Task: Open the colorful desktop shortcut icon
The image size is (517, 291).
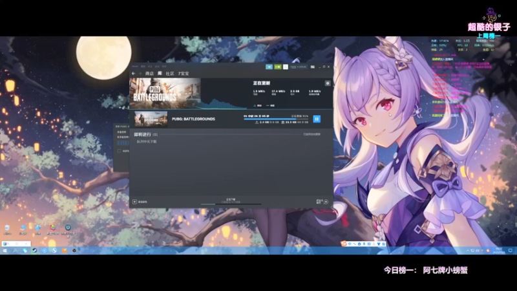Action: 53,229
